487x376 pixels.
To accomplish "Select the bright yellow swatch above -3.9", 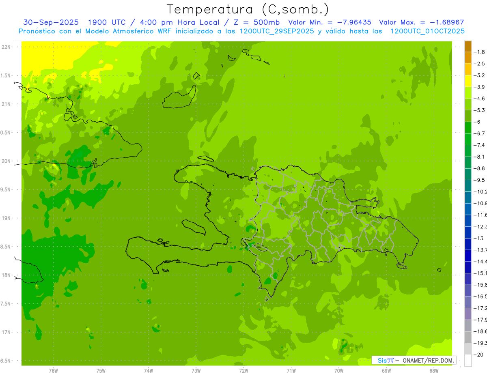I will (x=468, y=81).
